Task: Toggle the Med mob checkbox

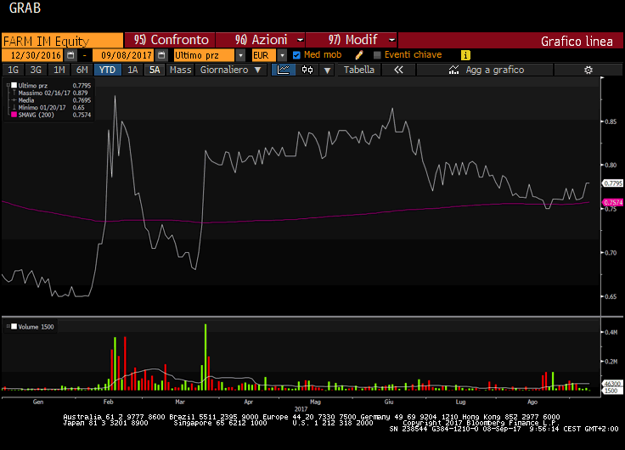Action: click(x=296, y=55)
